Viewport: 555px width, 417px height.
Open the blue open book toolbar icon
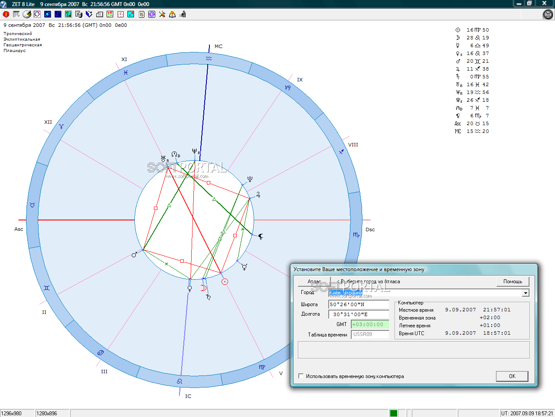click(89, 14)
